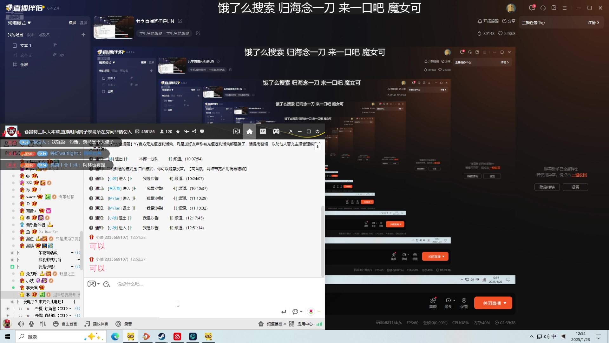Click the YY channel airplane icon
This screenshot has height=343, width=609.
point(187,131)
